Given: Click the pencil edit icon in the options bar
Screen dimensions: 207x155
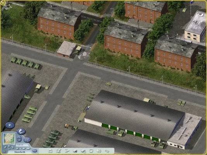Looking at the screenshot, I should pyautogui.click(x=59, y=151).
